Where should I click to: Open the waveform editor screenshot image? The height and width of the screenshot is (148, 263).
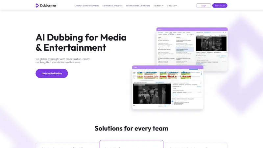[x=168, y=87]
